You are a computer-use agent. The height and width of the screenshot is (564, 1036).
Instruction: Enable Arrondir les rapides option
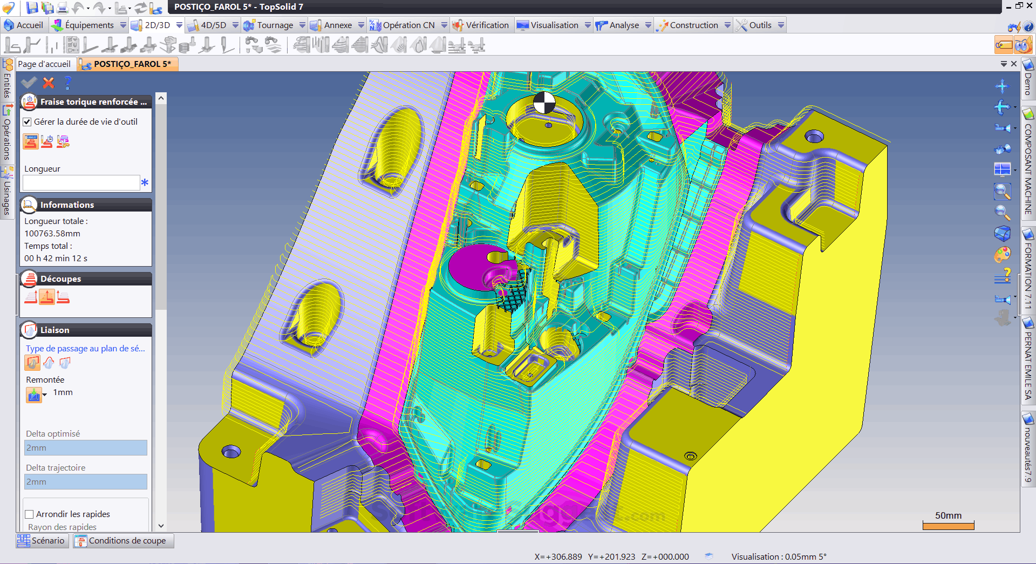[x=30, y=514]
